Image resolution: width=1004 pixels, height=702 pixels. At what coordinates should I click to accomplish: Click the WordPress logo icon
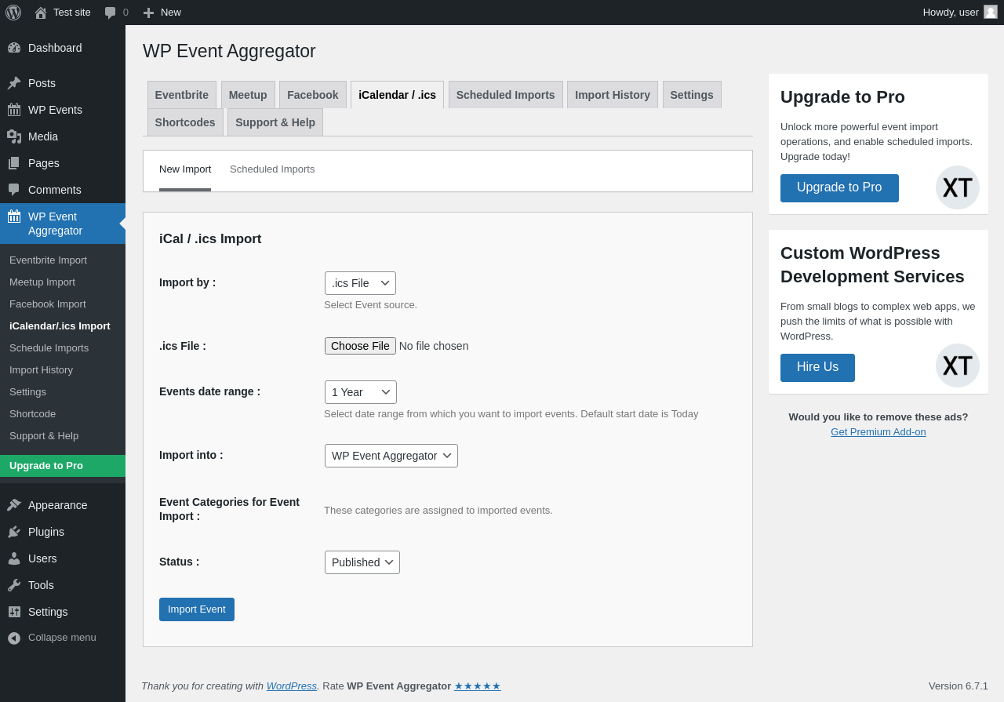coord(13,13)
